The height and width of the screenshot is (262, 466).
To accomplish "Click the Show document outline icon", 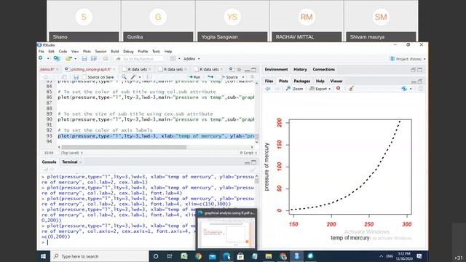I will [252, 77].
